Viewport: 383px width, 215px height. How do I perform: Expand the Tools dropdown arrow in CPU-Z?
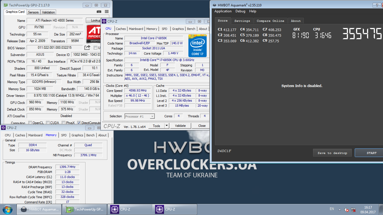[x=167, y=126]
